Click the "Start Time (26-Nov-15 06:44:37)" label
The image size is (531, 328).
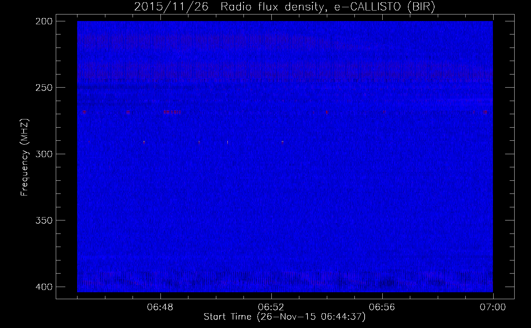tap(285, 317)
